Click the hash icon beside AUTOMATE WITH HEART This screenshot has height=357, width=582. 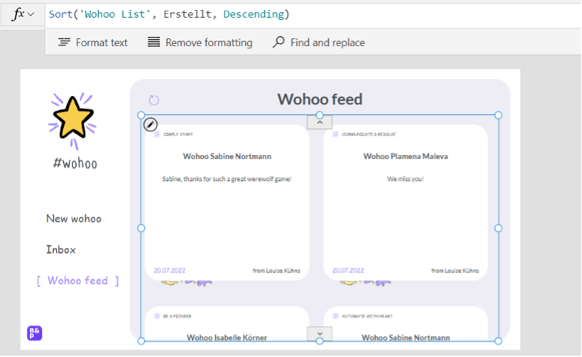336,316
